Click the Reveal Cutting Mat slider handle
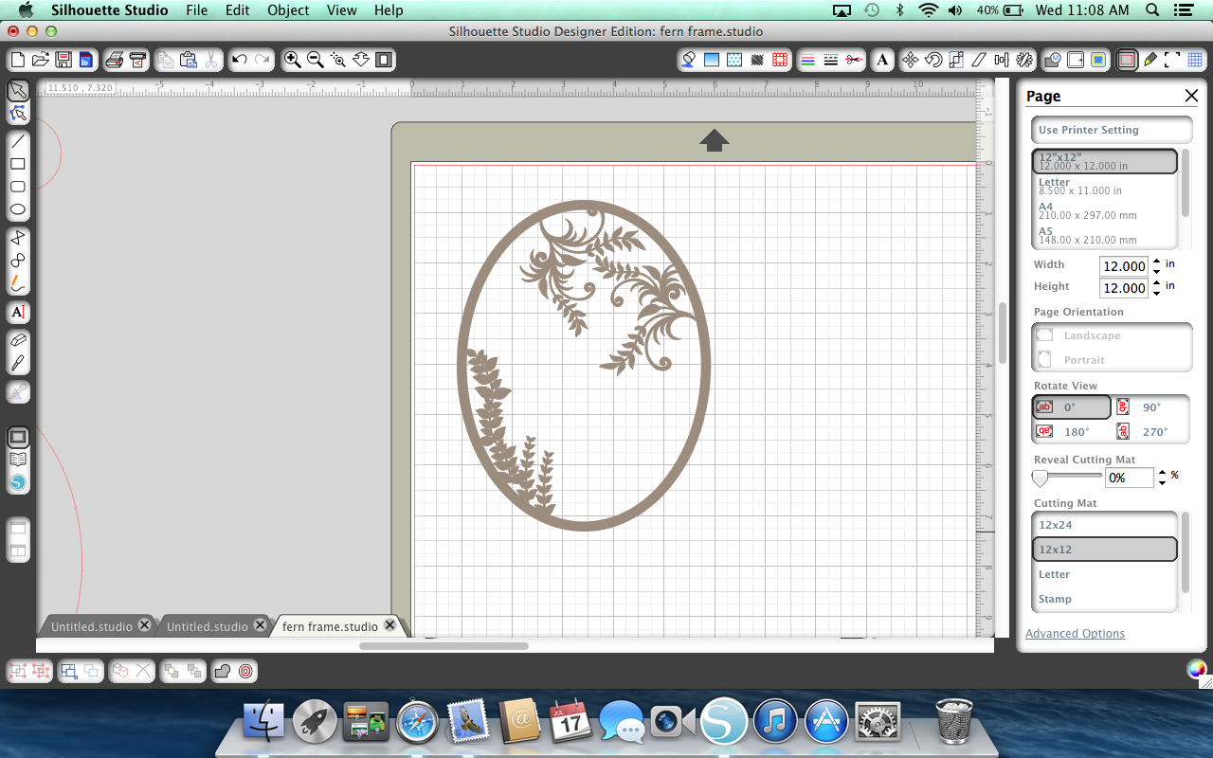Viewport: 1213px width, 758px height. (x=1041, y=478)
